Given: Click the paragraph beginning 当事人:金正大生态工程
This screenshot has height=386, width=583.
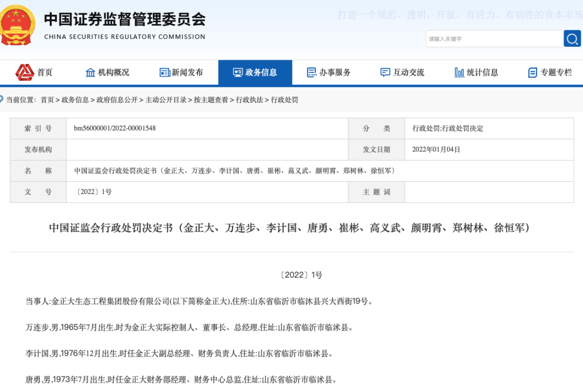Looking at the screenshot, I should click(x=199, y=301).
